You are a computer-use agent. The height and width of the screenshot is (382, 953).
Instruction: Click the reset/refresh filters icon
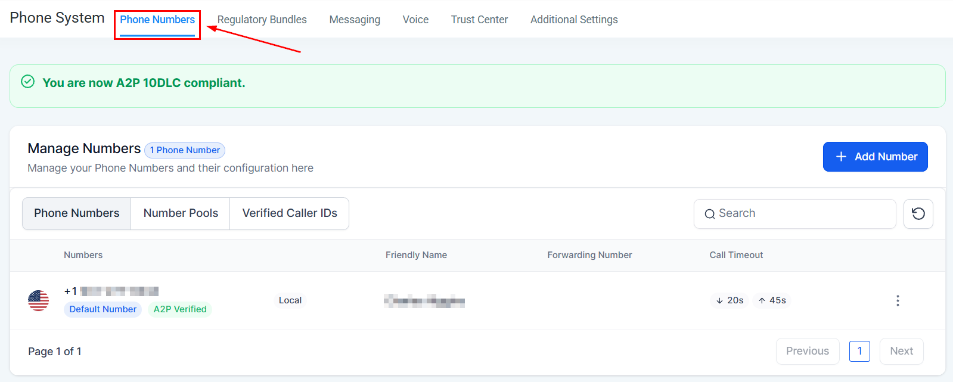click(918, 213)
